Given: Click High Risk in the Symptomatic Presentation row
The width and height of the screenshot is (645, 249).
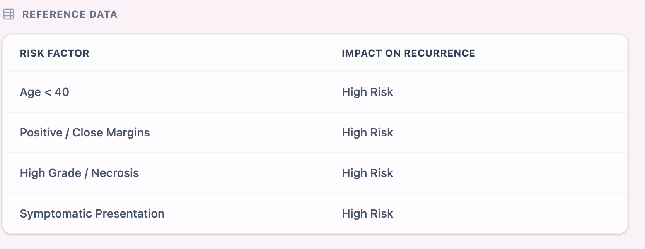Looking at the screenshot, I should [x=367, y=214].
